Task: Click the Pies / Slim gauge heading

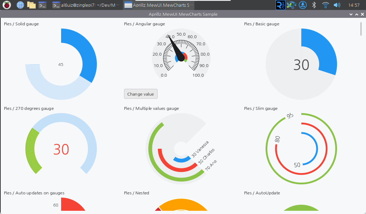Action: [x=261, y=108]
